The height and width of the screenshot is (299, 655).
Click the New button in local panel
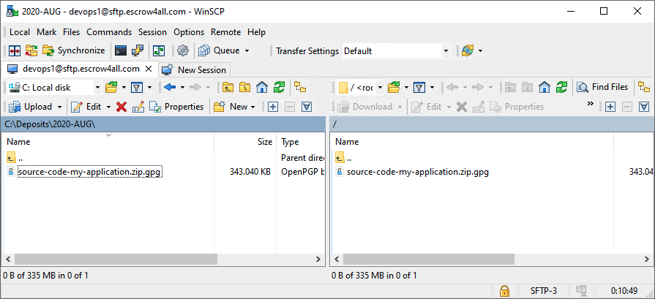(231, 107)
